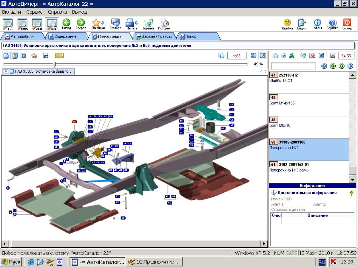Select part 48 Болт М14х135
Viewport: 358px width, 268px height.
pos(309,105)
